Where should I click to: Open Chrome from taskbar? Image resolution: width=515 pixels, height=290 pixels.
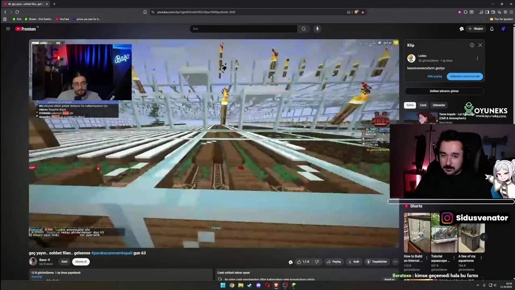tap(232, 285)
